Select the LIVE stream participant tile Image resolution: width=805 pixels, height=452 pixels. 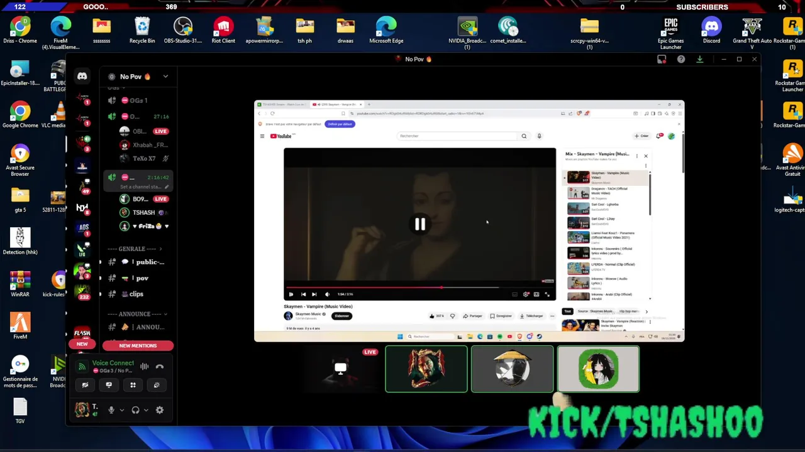pyautogui.click(x=340, y=369)
